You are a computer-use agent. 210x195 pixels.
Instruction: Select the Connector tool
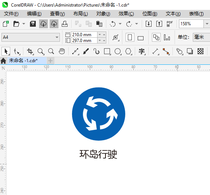(x=166, y=51)
